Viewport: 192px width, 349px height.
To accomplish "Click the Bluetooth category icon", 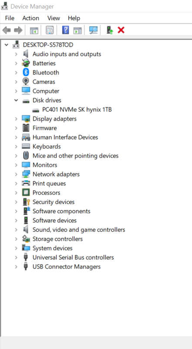I will [x=26, y=72].
